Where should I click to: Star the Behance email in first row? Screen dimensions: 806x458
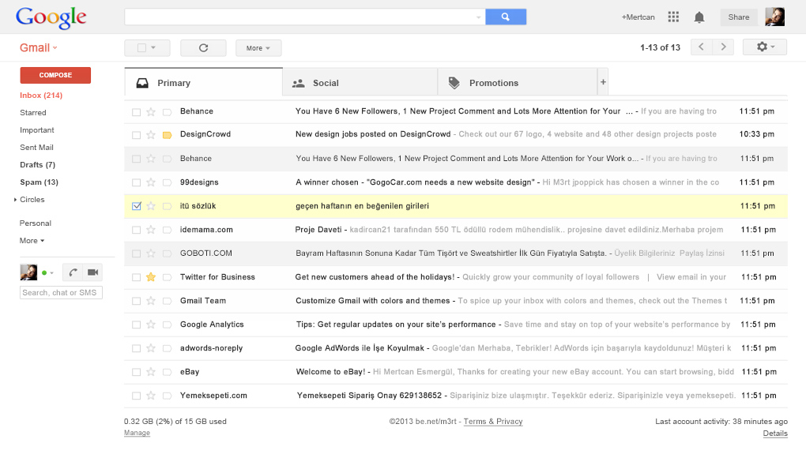pos(151,111)
